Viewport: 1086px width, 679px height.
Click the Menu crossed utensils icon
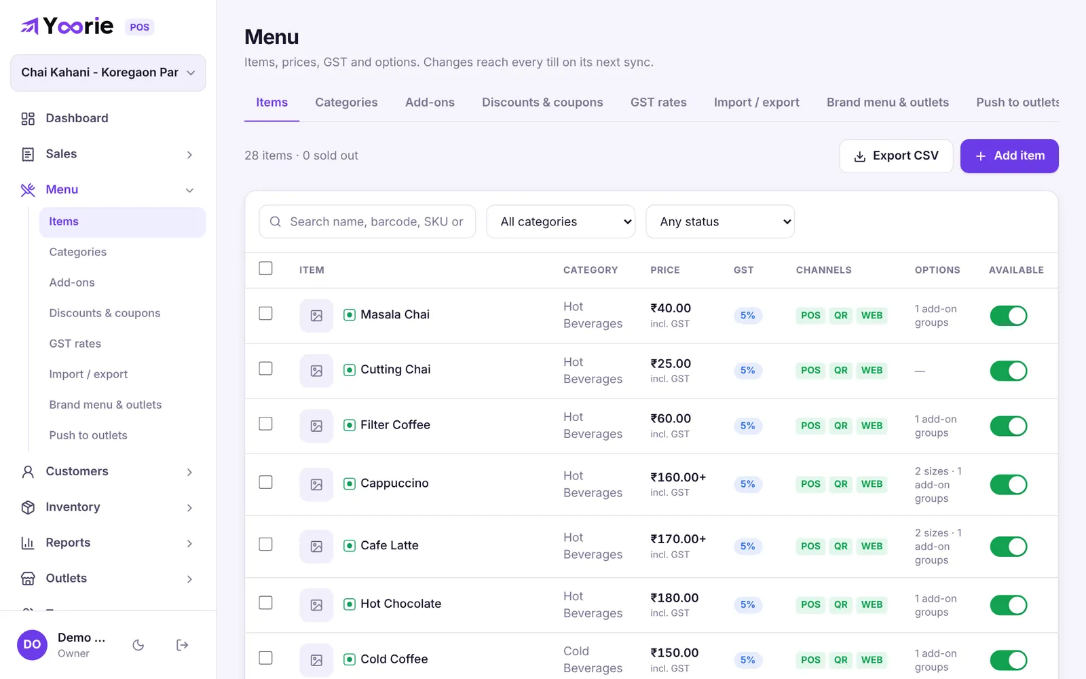(28, 190)
